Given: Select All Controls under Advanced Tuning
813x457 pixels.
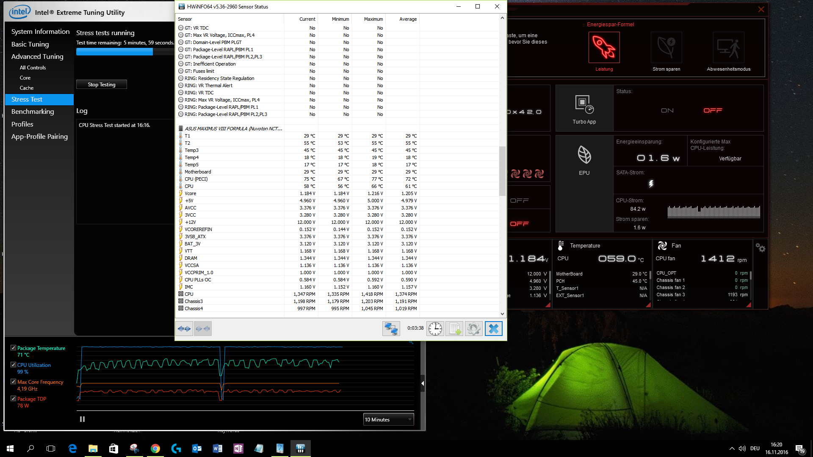Looking at the screenshot, I should 33,68.
